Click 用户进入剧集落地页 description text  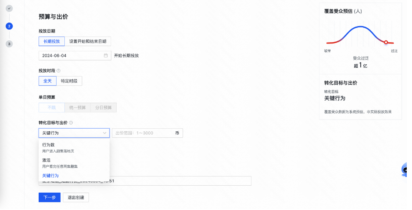click(58, 151)
